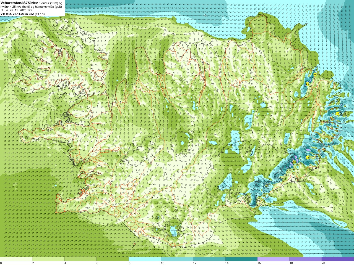Click the 'Vindur (10m) og' caption text
This screenshot has width=354, height=265.
pos(52,3)
